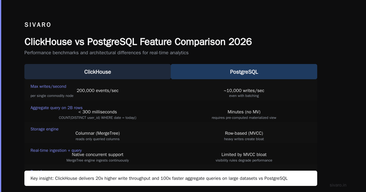Click the COUNT(DISTINCT user_id) query text

[x=98, y=118]
